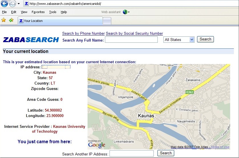Click the country value LT
The height and width of the screenshot is (158, 239).
pos(53,83)
